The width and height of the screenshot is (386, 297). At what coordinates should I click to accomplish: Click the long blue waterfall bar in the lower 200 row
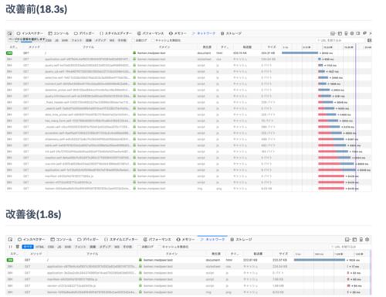pos(320,260)
